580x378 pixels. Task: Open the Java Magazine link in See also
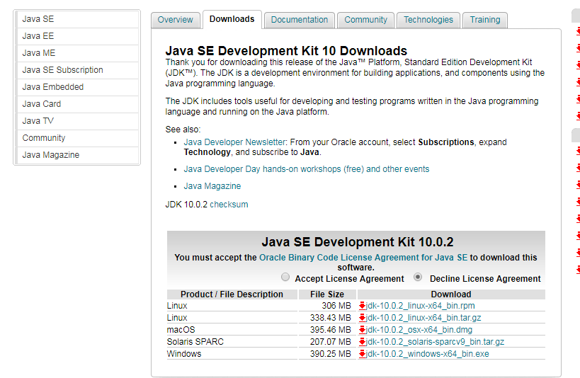point(212,186)
